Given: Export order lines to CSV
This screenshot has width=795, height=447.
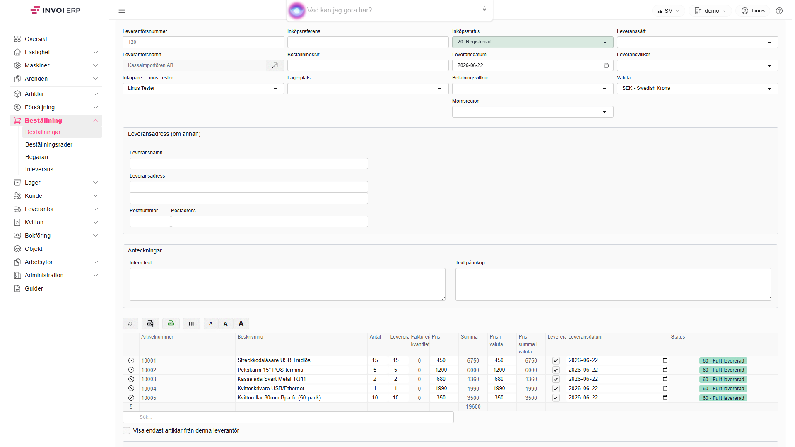Looking at the screenshot, I should pos(150,324).
